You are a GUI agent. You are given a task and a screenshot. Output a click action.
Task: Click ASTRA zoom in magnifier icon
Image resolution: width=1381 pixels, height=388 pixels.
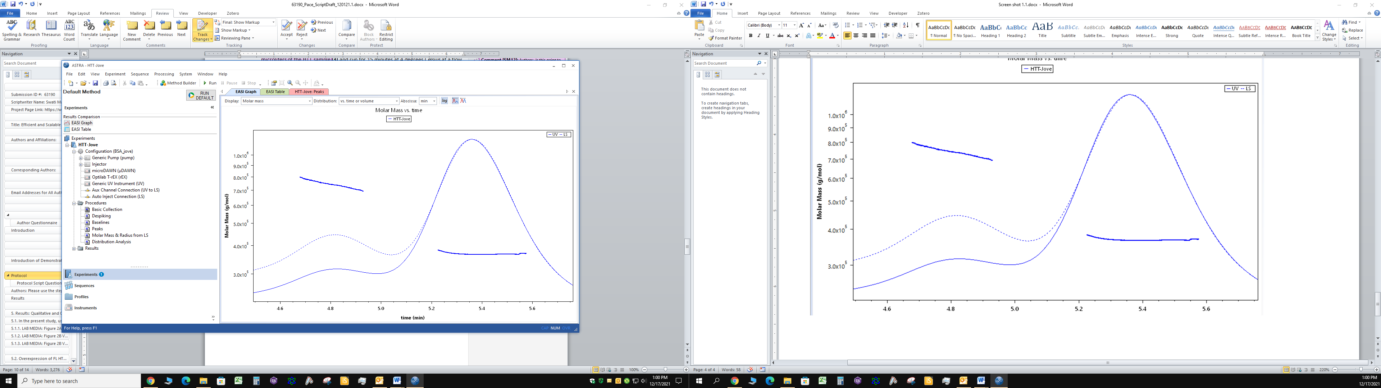click(x=290, y=83)
